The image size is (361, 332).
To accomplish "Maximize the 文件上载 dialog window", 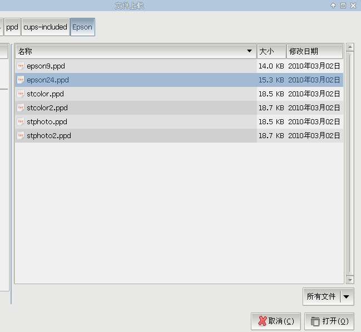I will click(x=343, y=6).
